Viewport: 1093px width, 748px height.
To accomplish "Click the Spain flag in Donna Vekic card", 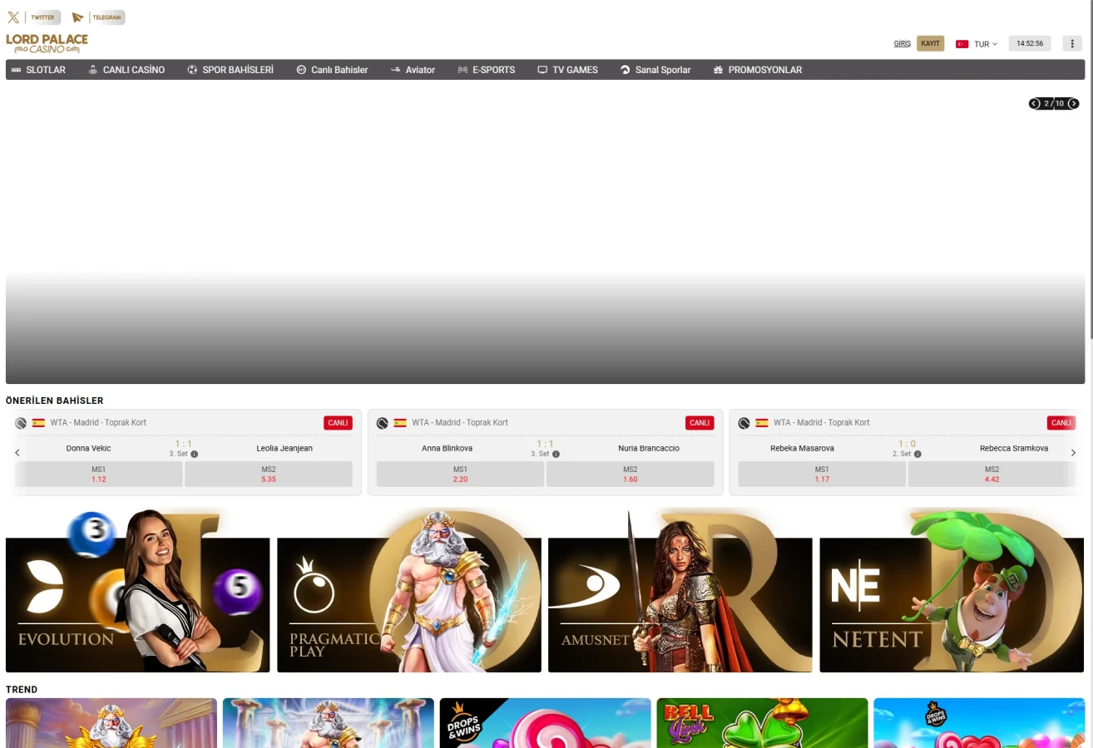I will click(38, 423).
